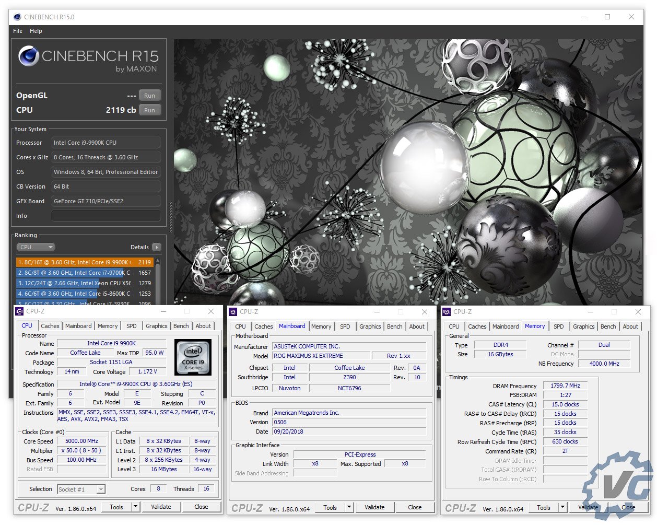Click the Cinebench logo icon in title bar

17,17
